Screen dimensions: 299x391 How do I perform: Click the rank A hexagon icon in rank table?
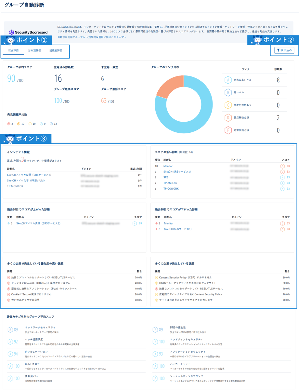228,80
